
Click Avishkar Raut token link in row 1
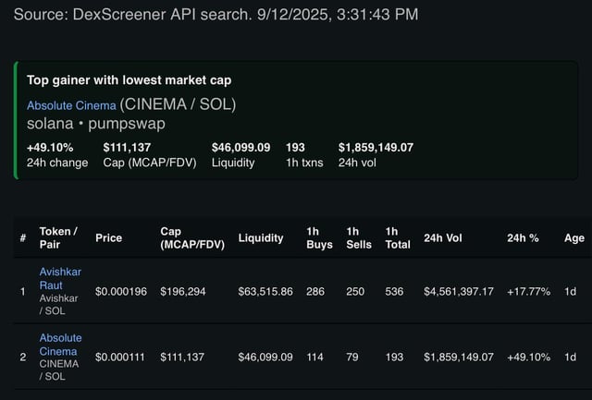[x=60, y=278]
